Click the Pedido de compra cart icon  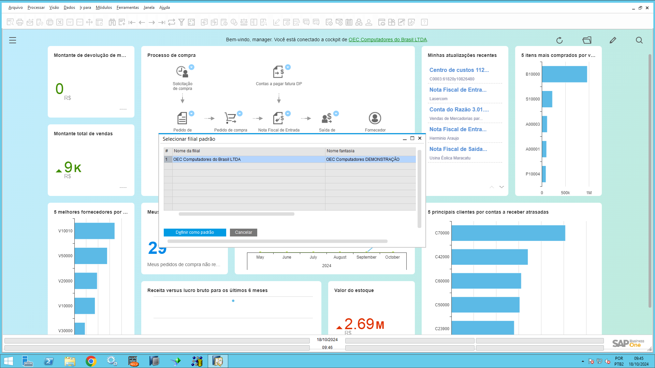coord(230,118)
